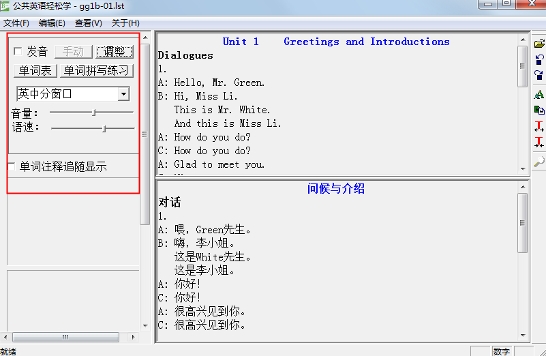
Task: Click the left panel's vertical scrollbar thumb
Action: 145,134
